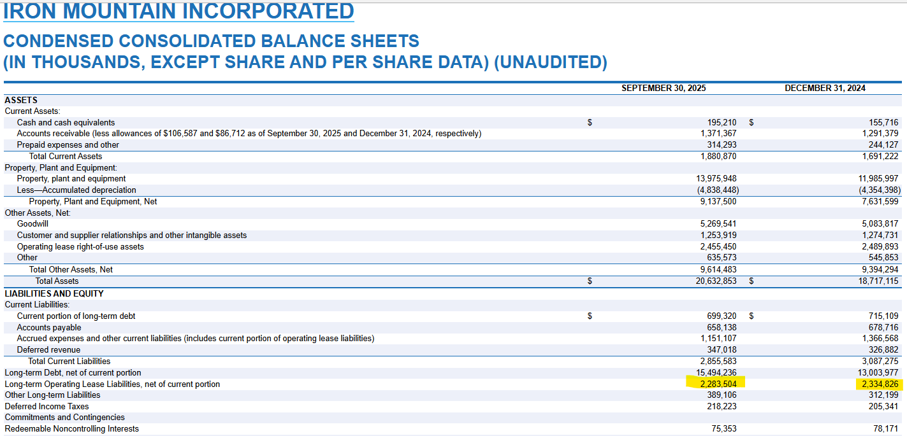Select the Accounts payable row label
The height and width of the screenshot is (436, 907).
point(49,328)
